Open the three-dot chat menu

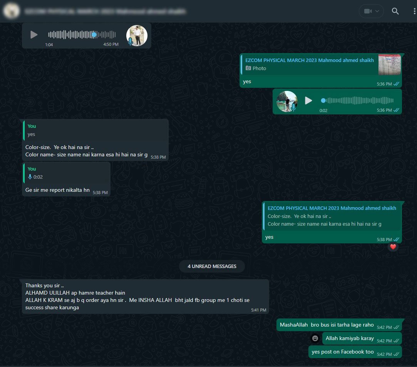414,11
